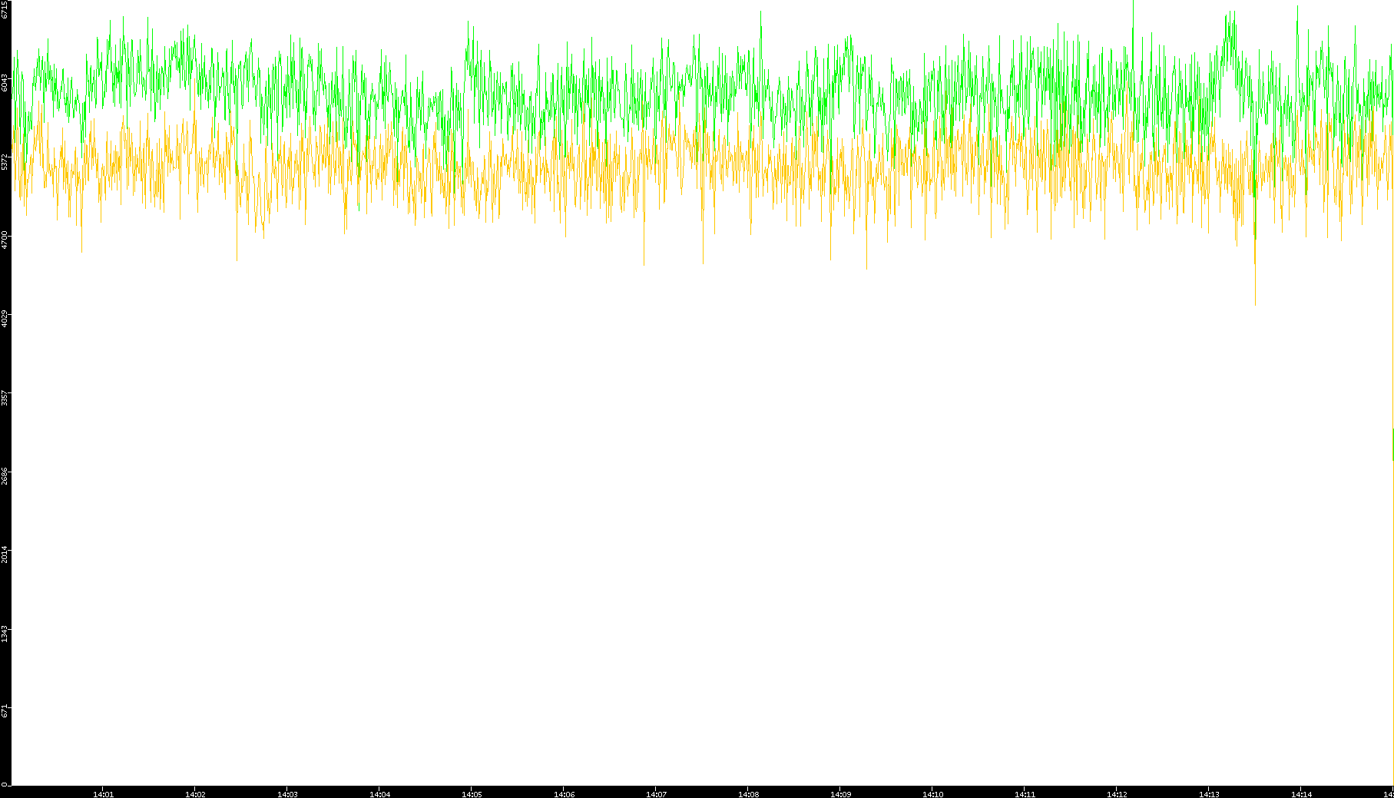Click the 14:05 time label
Viewport: 1394px width, 798px height.
click(472, 794)
